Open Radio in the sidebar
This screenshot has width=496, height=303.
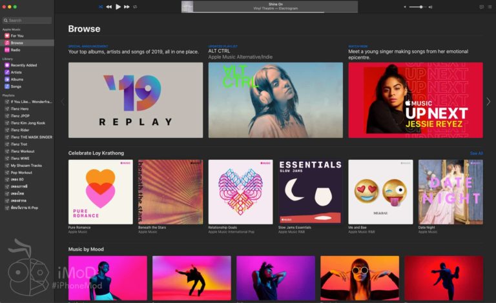[27, 50]
